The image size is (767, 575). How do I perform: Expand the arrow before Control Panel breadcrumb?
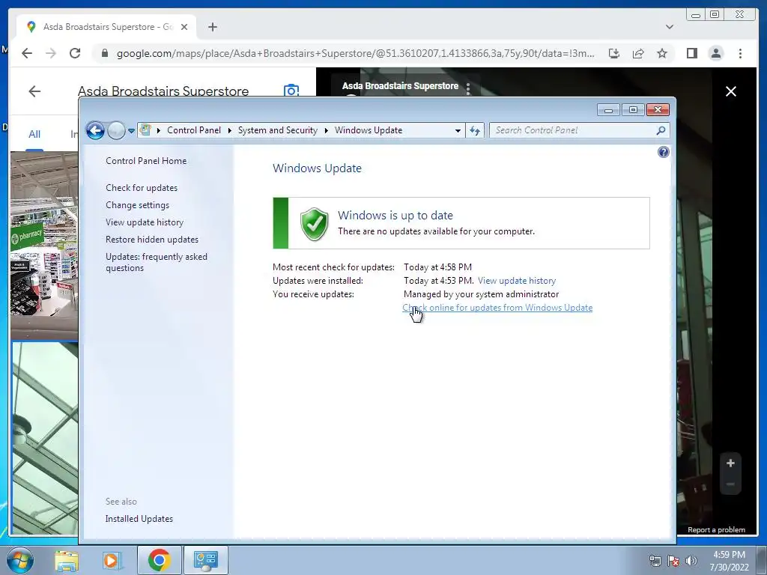(x=159, y=130)
